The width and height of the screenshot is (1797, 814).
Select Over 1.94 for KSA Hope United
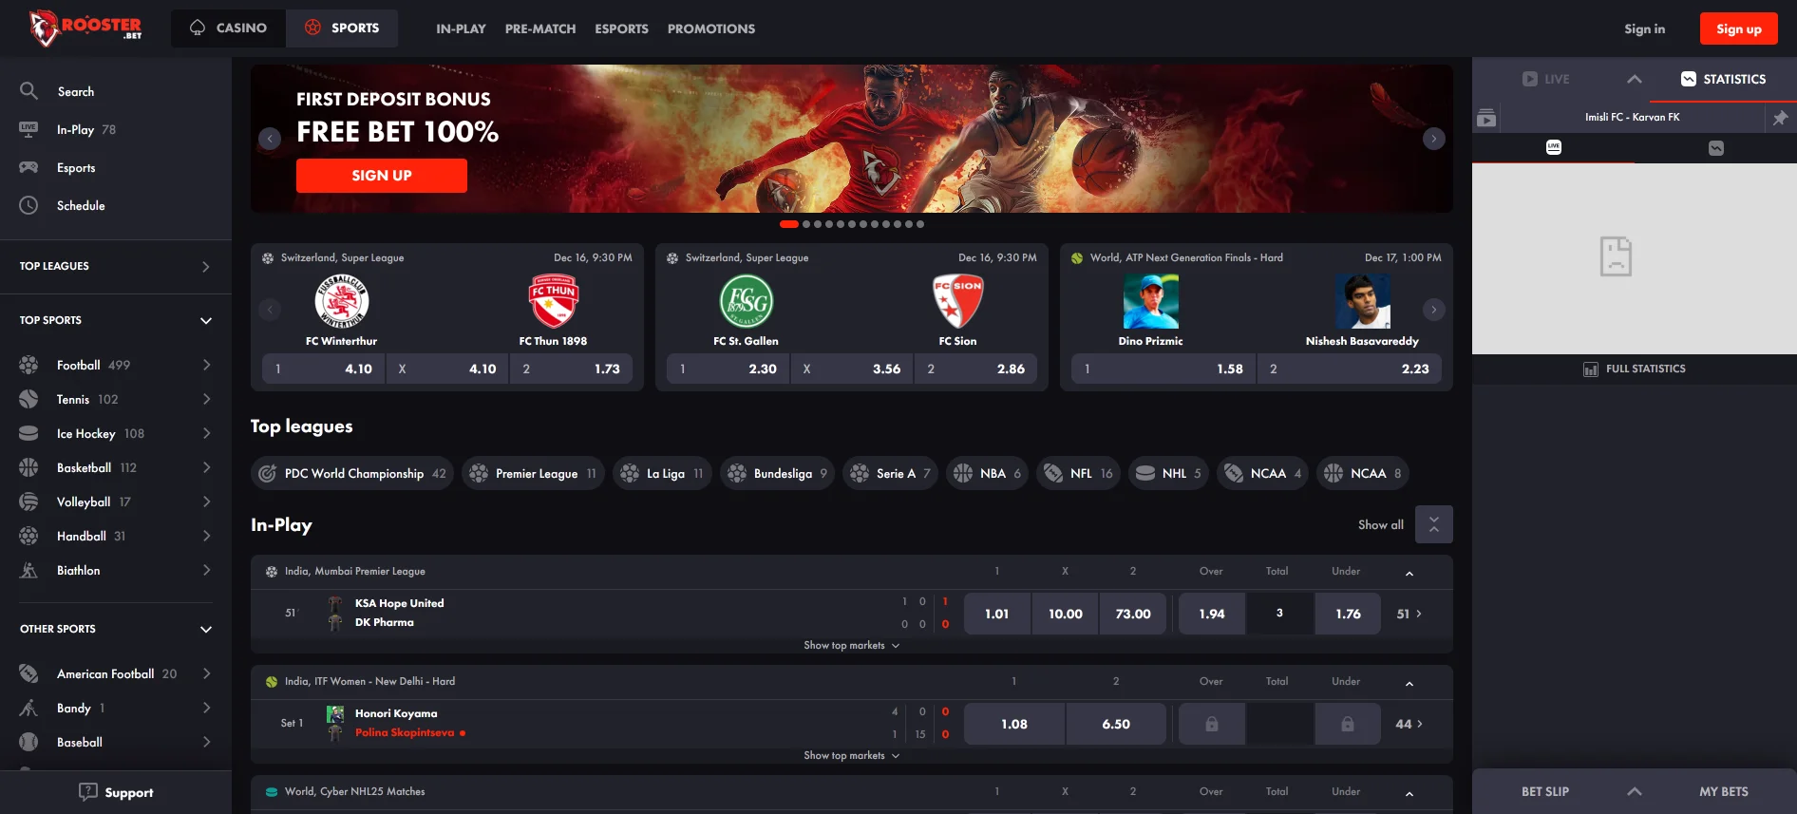pos(1211,614)
